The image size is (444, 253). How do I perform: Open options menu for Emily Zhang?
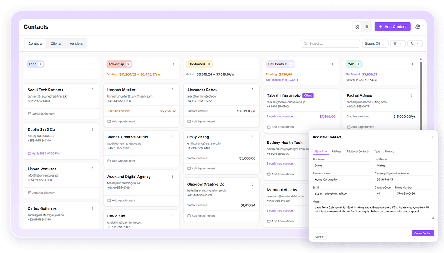click(x=252, y=137)
